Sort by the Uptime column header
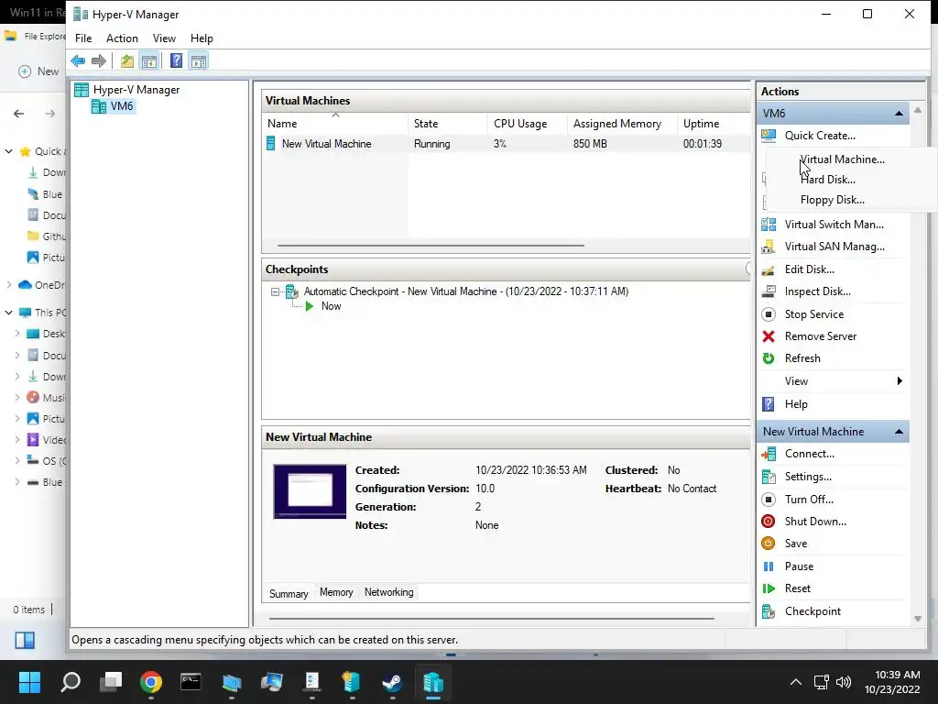The image size is (938, 704). point(713,124)
